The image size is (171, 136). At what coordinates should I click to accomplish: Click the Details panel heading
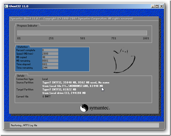(21, 76)
